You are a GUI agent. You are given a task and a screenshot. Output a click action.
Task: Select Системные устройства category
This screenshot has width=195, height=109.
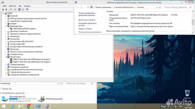[19, 67]
